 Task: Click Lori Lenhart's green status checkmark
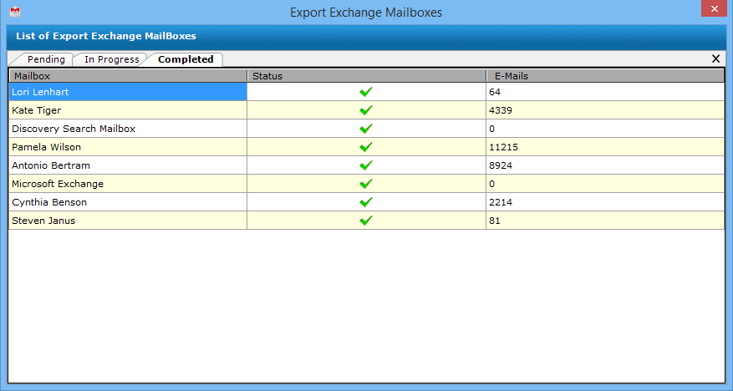pyautogui.click(x=366, y=92)
